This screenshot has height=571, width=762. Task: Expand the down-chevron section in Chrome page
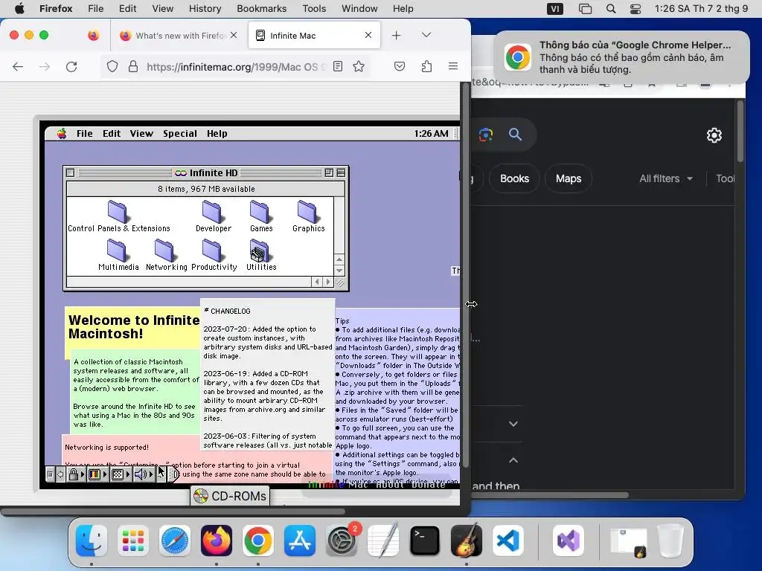pyautogui.click(x=513, y=424)
